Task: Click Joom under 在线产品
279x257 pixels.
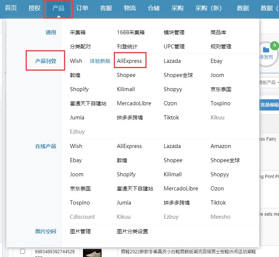Action: (77, 174)
